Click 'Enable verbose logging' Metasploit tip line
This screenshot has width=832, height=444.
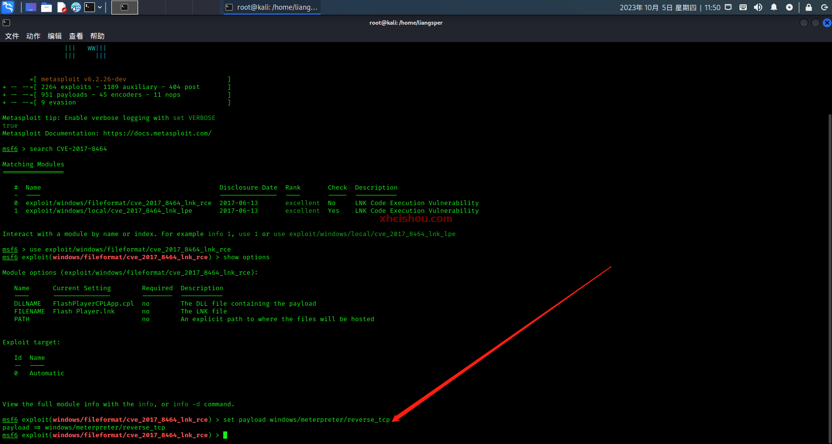click(x=109, y=118)
